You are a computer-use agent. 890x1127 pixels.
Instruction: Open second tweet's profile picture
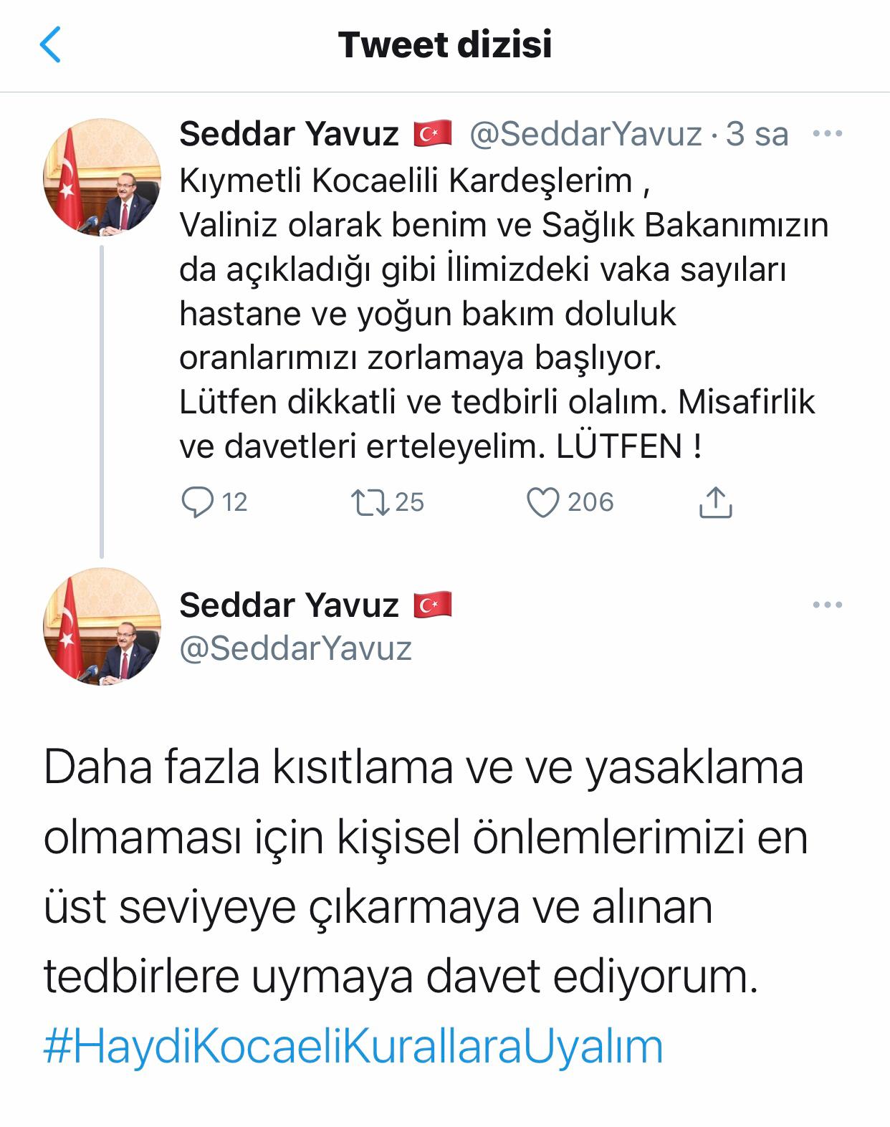point(102,627)
